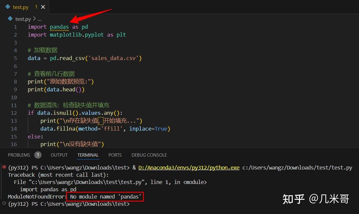Click the Traceback line in the terminal output

(x=58, y=175)
